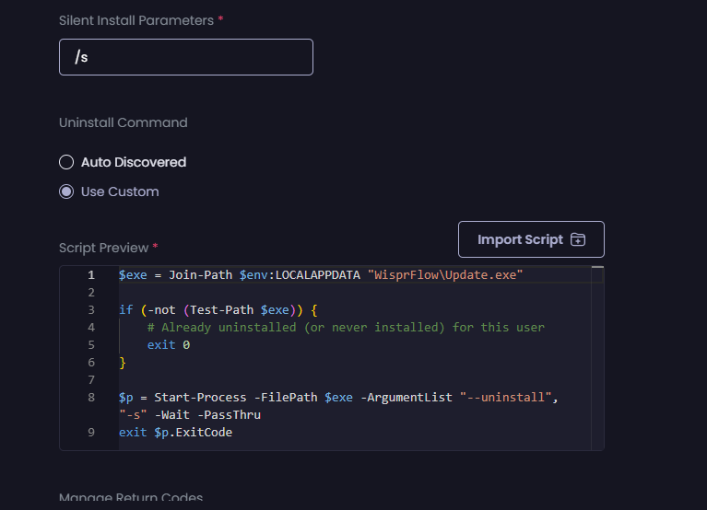The image size is (707, 510).
Task: Click the folder icon in Import Script
Action: (x=578, y=239)
